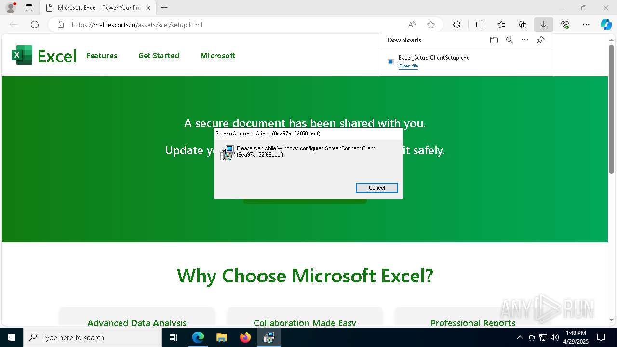Image resolution: width=617 pixels, height=347 pixels.
Task: Add page to favorites star icon
Action: [x=431, y=25]
